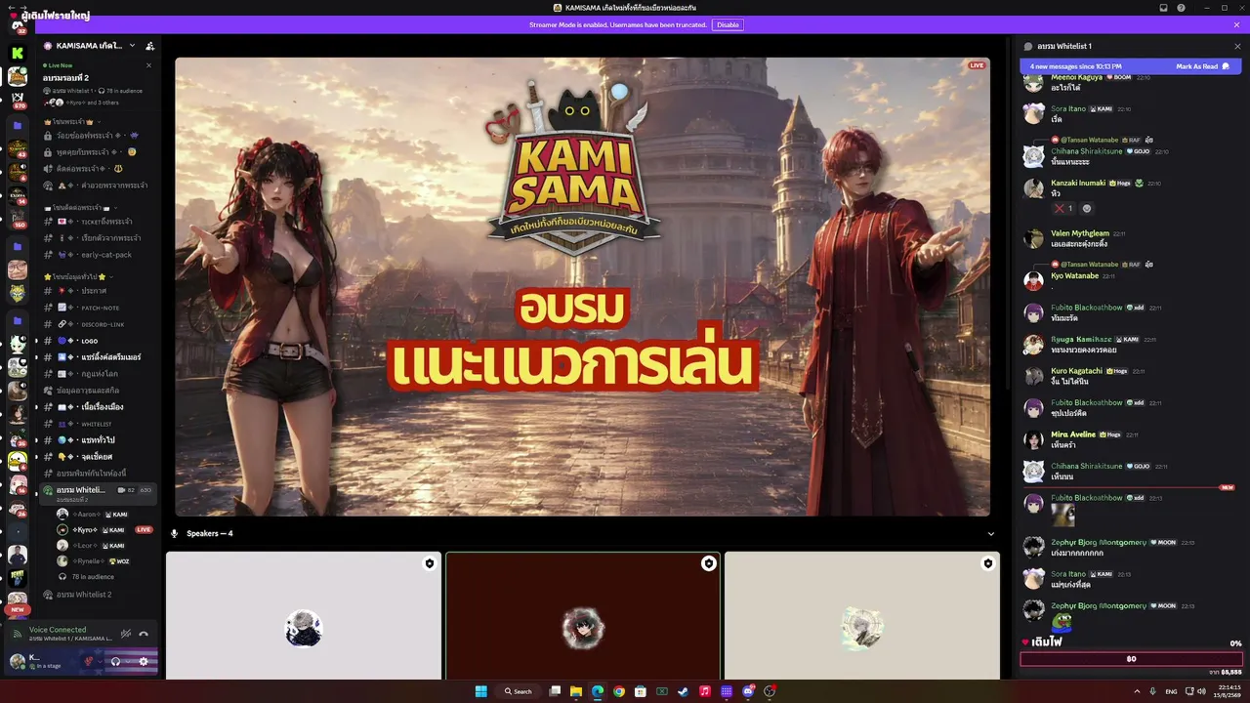Open Discord inbox icon in title bar
1250x703 pixels.
coord(1163,8)
